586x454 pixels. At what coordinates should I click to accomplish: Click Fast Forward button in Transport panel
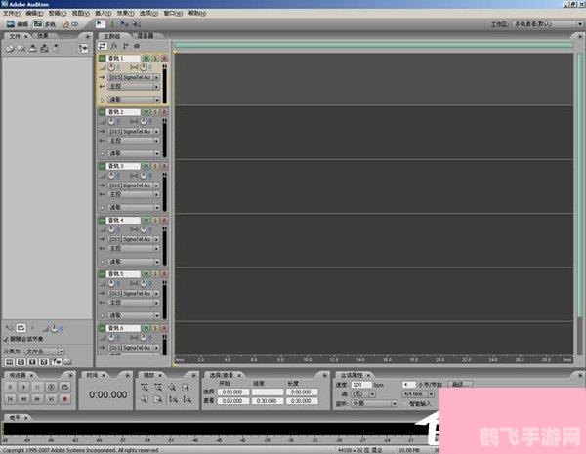coord(37,399)
